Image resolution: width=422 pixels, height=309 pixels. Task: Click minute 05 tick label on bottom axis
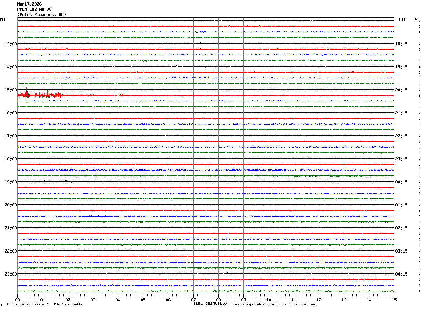[x=143, y=300]
